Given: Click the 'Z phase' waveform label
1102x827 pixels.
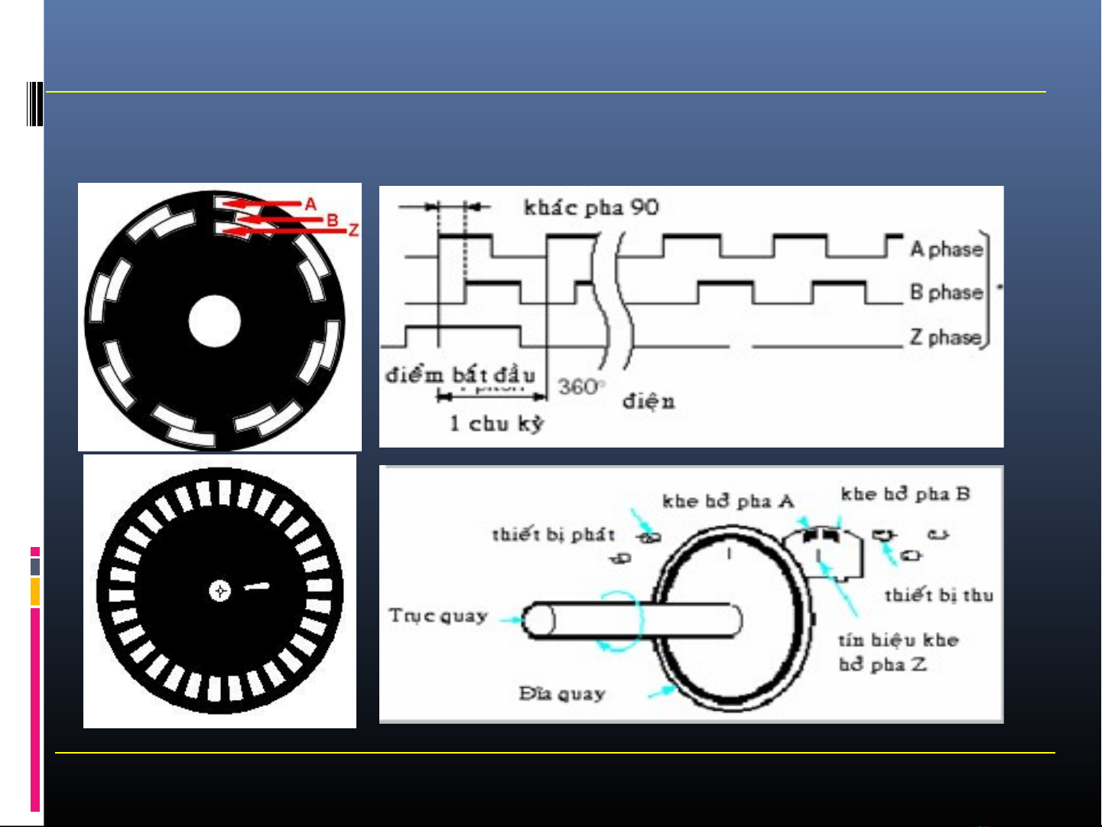Looking at the screenshot, I should tap(945, 337).
